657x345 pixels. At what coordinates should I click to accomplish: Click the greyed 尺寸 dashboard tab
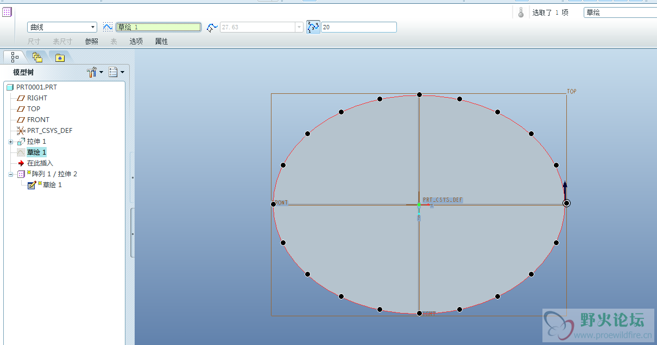point(34,41)
